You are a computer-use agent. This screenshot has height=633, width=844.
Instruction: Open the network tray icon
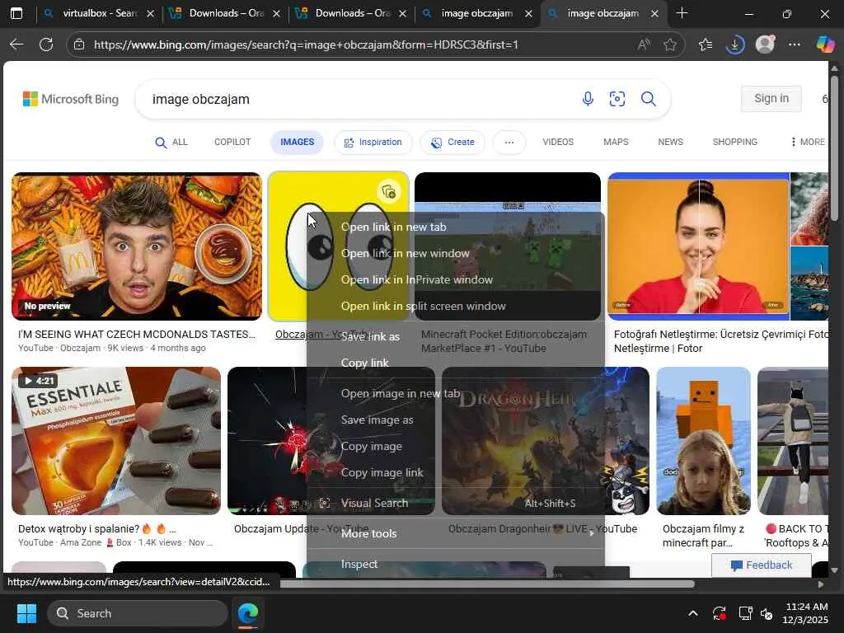(745, 613)
